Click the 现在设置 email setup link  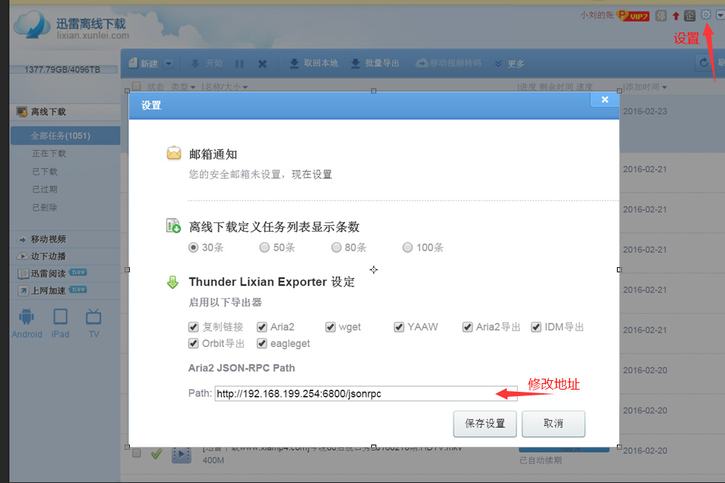pos(312,174)
